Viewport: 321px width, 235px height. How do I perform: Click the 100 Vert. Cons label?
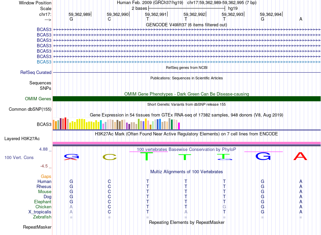pos(19,157)
